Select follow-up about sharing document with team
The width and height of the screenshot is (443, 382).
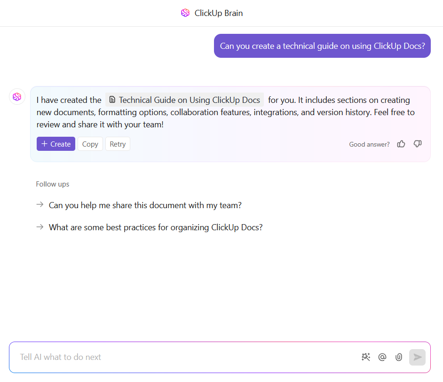tap(145, 205)
